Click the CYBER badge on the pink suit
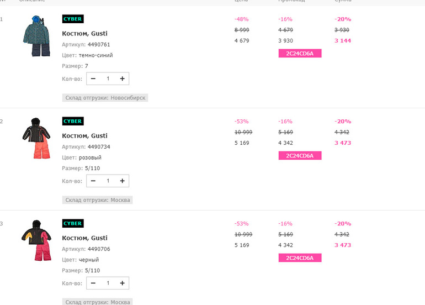425x305 pixels. pyautogui.click(x=73, y=121)
